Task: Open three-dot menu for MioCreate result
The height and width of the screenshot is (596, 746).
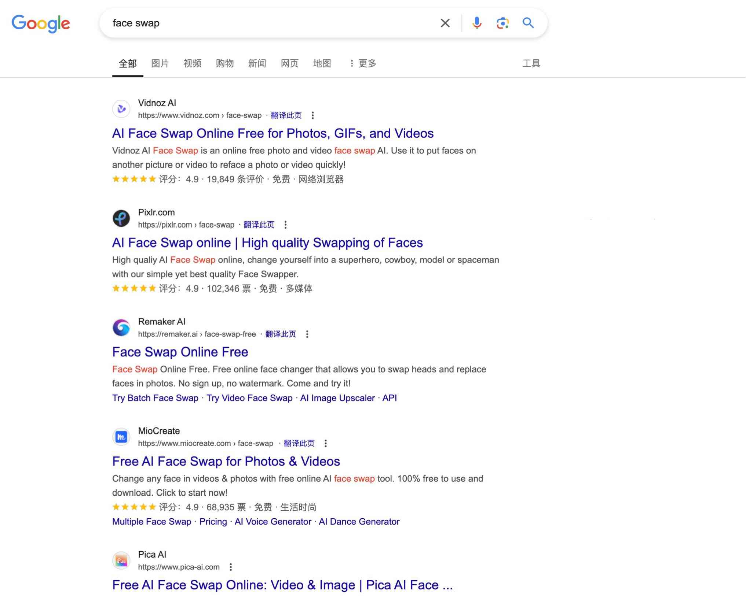Action: [325, 443]
